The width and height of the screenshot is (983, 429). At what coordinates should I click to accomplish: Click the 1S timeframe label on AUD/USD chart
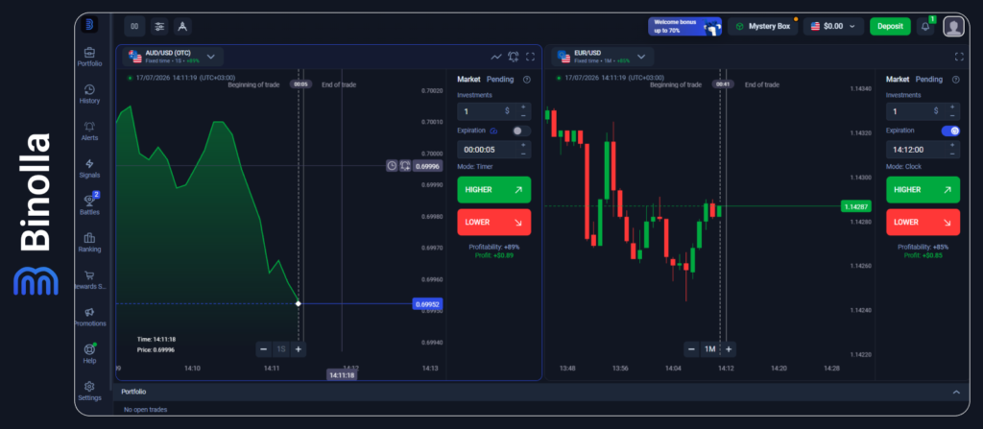281,349
